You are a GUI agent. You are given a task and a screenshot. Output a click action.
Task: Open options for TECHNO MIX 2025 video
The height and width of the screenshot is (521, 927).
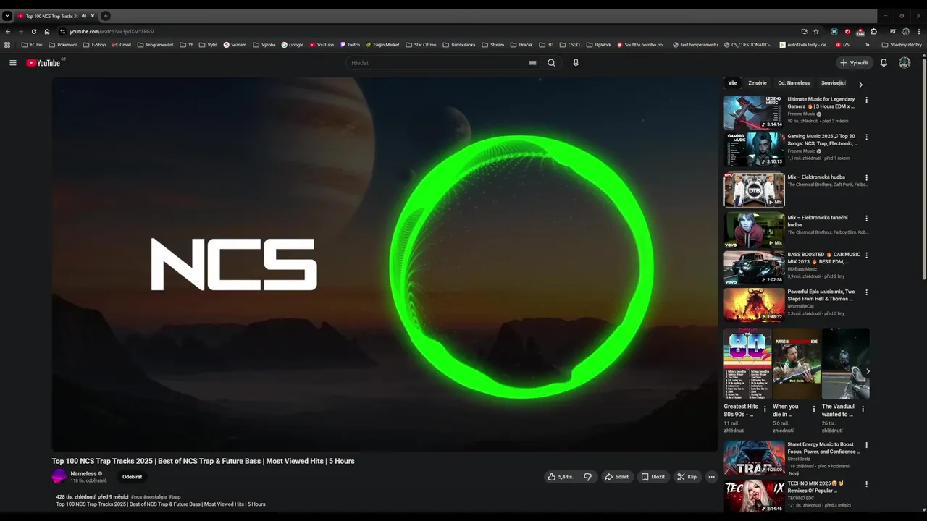point(866,484)
